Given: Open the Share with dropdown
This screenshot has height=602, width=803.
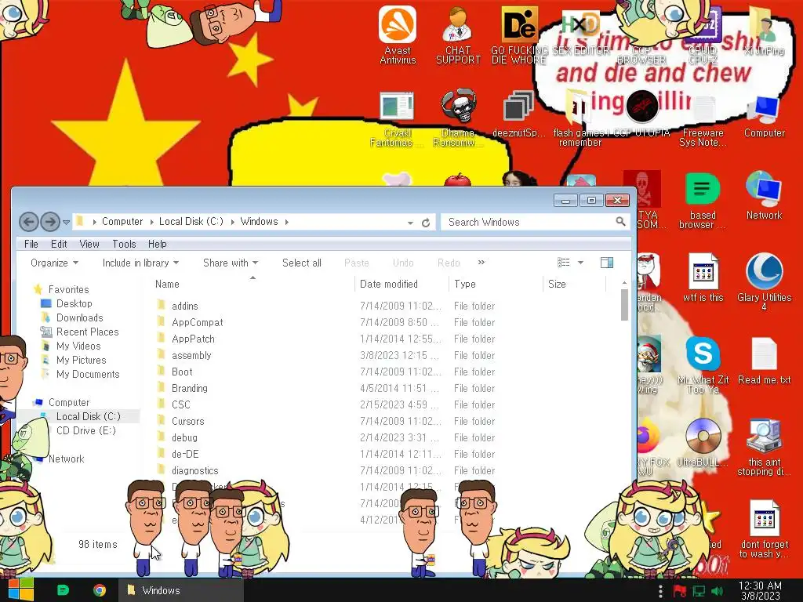Looking at the screenshot, I should (231, 263).
